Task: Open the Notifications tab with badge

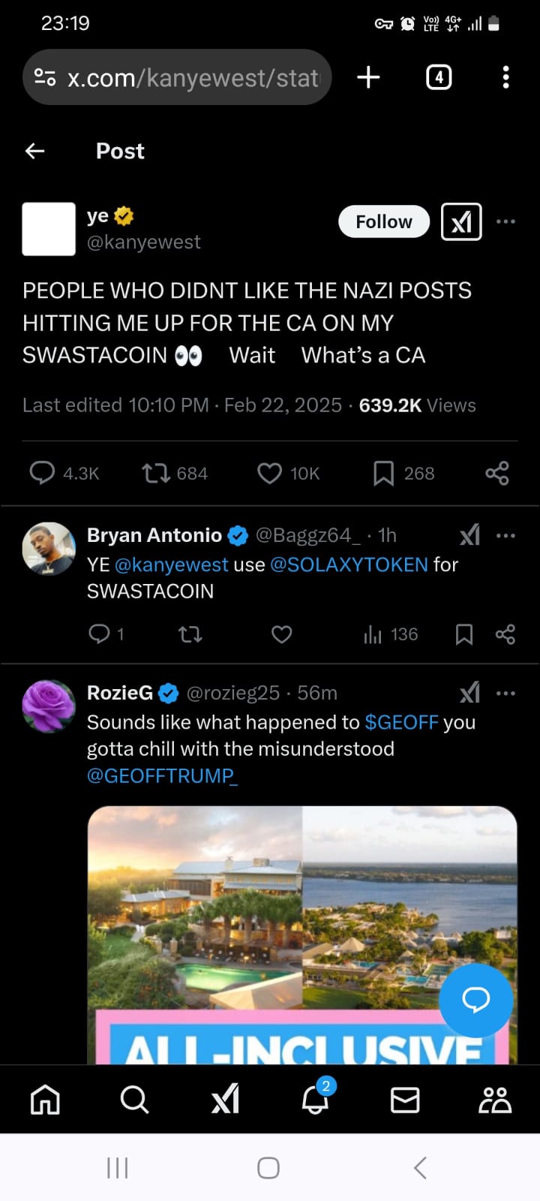Action: pos(315,1100)
